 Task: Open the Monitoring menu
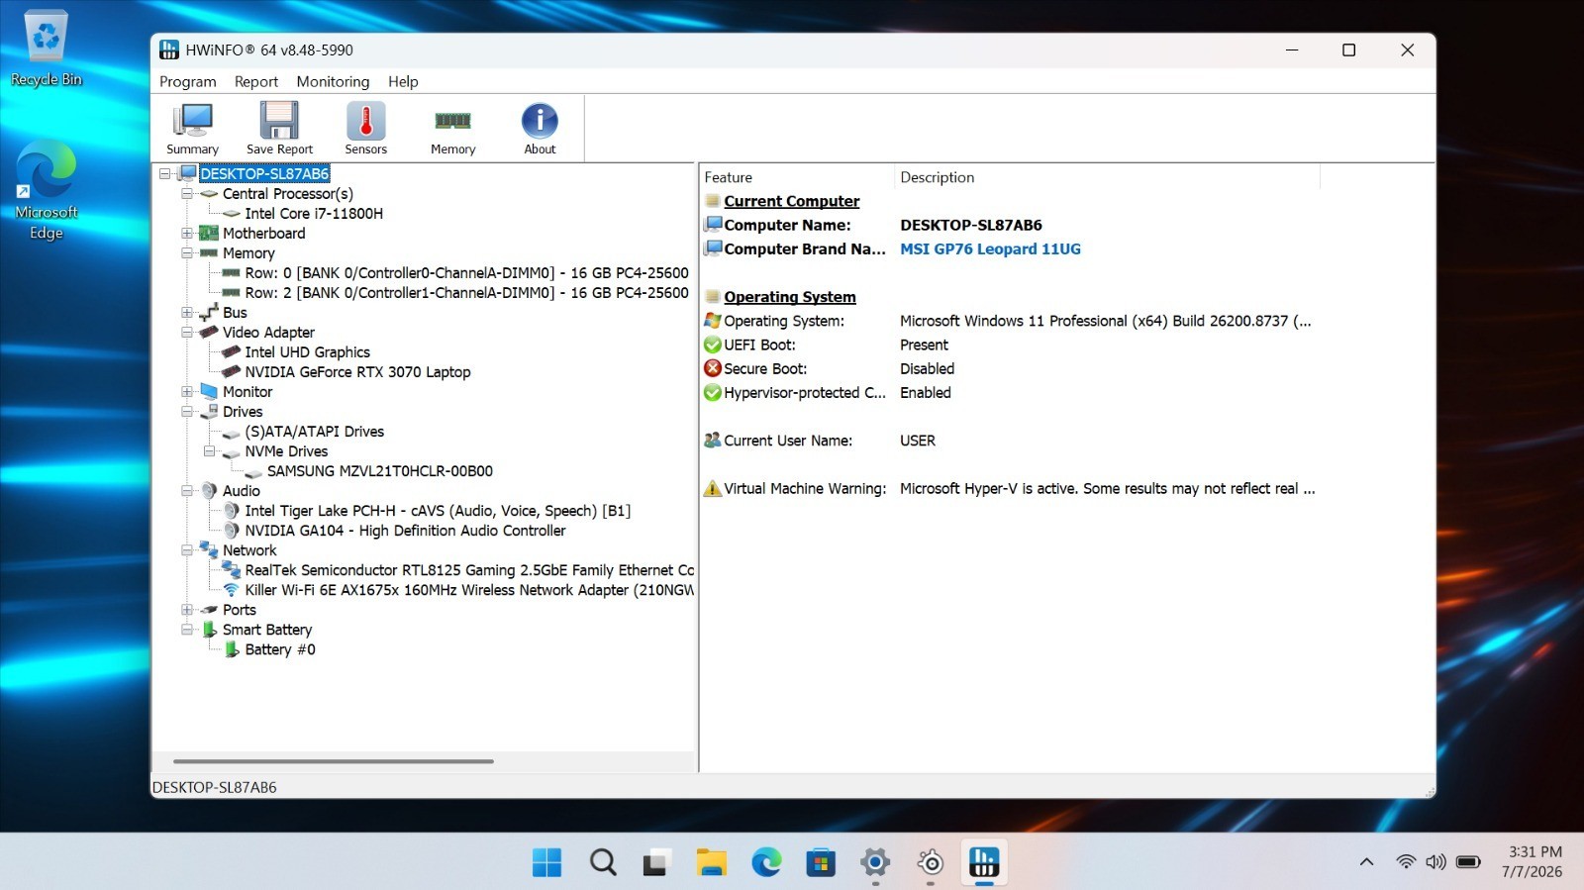pos(333,81)
